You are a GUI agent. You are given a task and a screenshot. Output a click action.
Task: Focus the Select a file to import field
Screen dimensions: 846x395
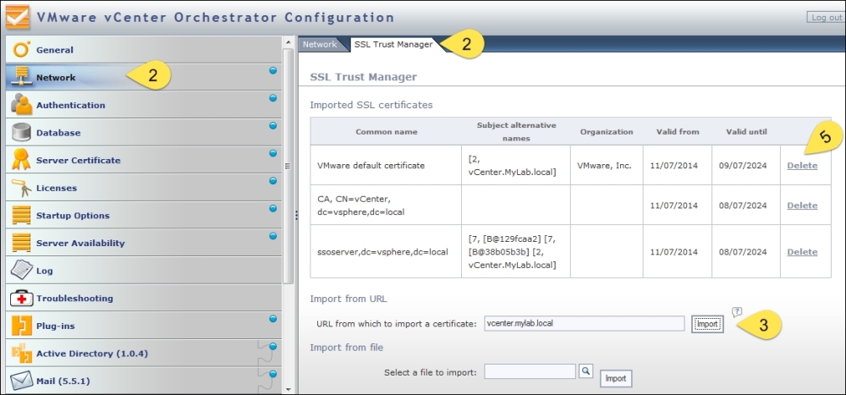pos(530,371)
